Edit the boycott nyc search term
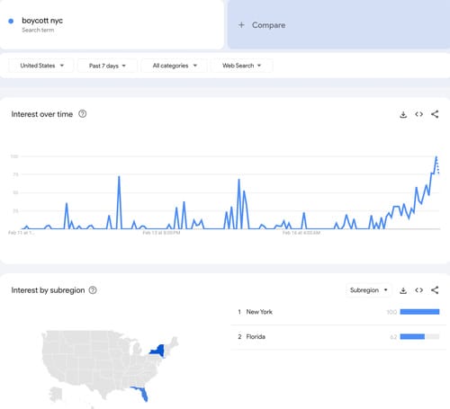Screen dimensions: 450x409 [42, 21]
